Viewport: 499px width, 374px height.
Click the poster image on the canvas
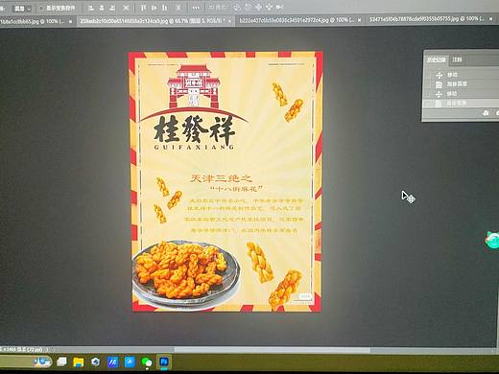click(x=226, y=181)
